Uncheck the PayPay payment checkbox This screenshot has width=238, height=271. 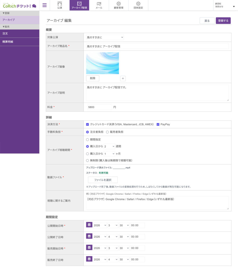click(x=158, y=124)
